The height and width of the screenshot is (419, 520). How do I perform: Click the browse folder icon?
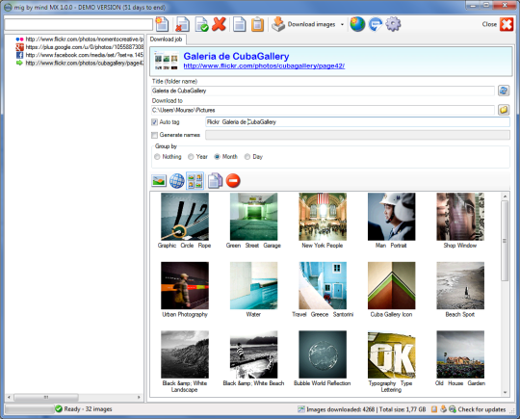pos(504,110)
